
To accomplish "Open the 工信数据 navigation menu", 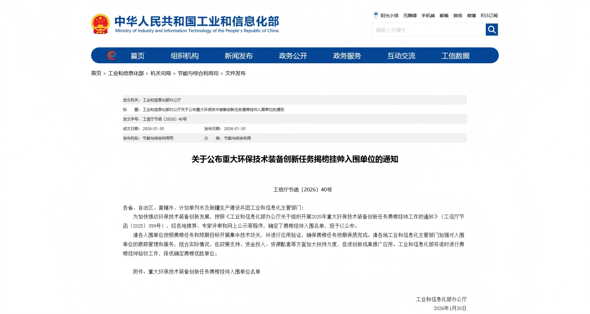I will pyautogui.click(x=456, y=56).
